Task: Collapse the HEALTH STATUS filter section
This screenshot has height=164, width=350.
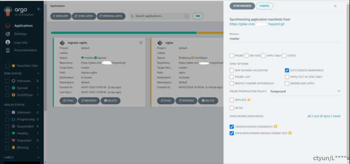Action: [x=38, y=105]
